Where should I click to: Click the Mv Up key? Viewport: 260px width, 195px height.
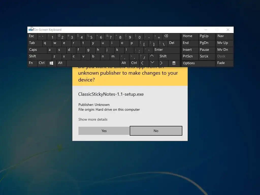coord(224,43)
